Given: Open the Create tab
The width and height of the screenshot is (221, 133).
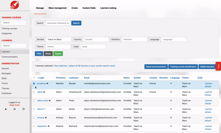Looking at the screenshot, I should 75,8.
